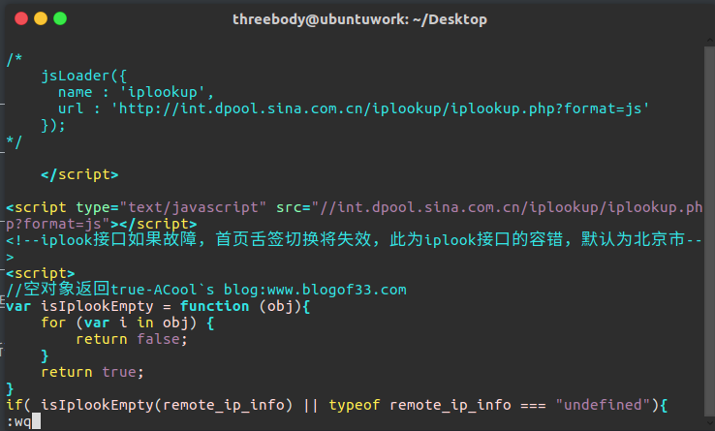Image resolution: width=715 pixels, height=431 pixels.
Task: Click the function keyword in isIplookEmpty line
Action: 214,306
